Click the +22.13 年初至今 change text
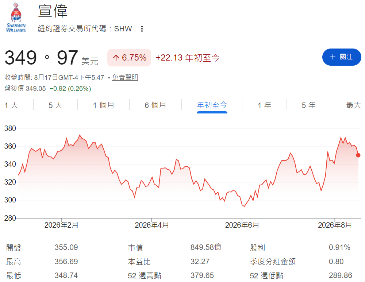 point(188,58)
